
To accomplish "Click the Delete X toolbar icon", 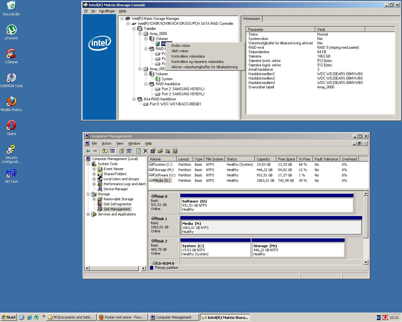I will 145,151.
